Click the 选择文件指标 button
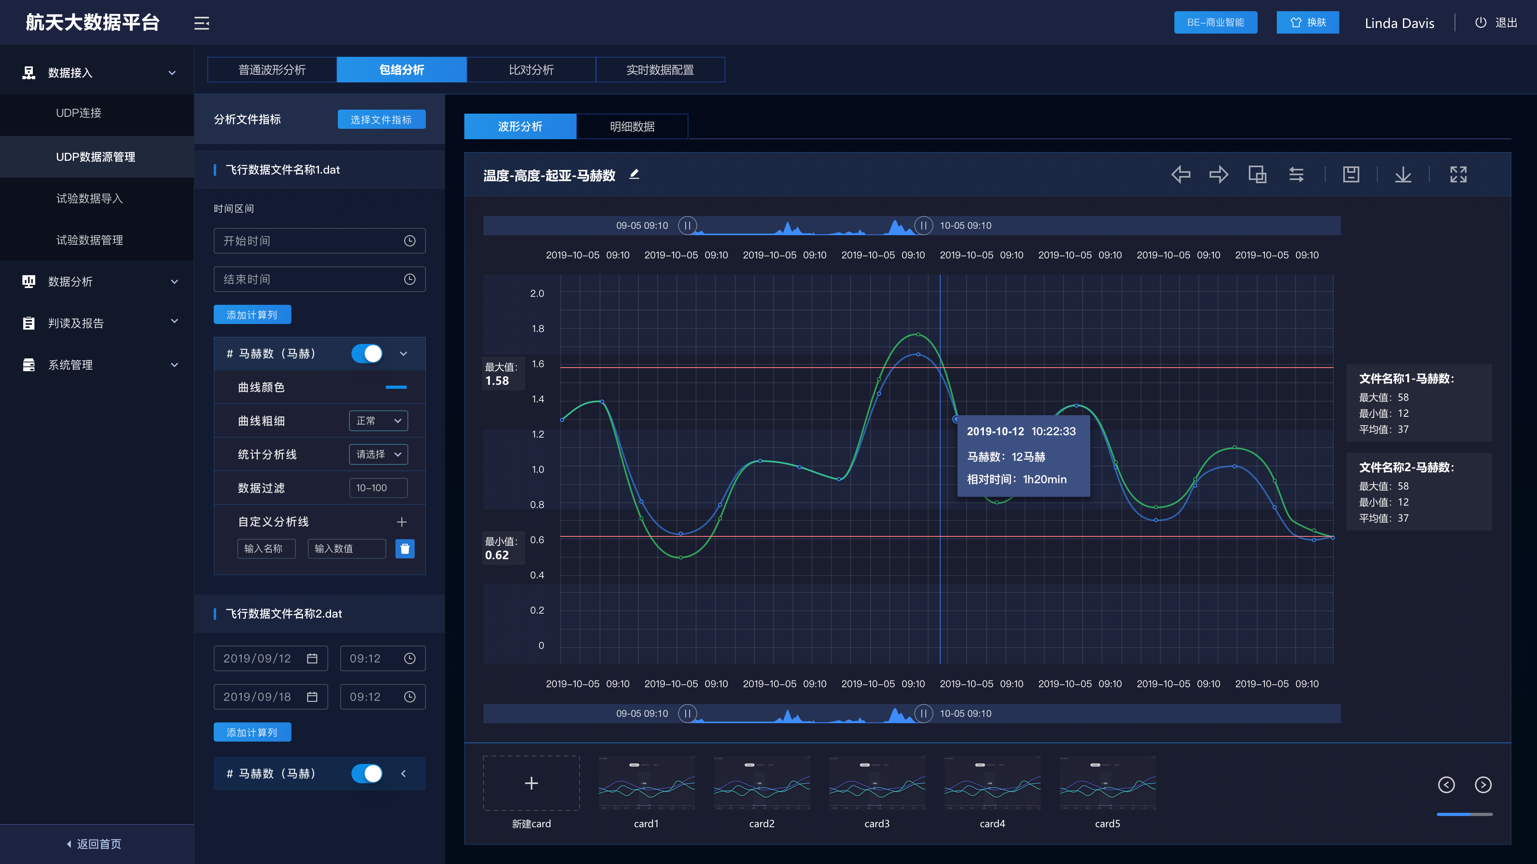 (381, 119)
